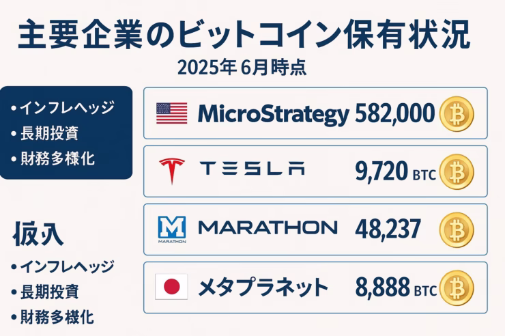Click the 48,237 holdings figure
The width and height of the screenshot is (505, 336).
388,229
